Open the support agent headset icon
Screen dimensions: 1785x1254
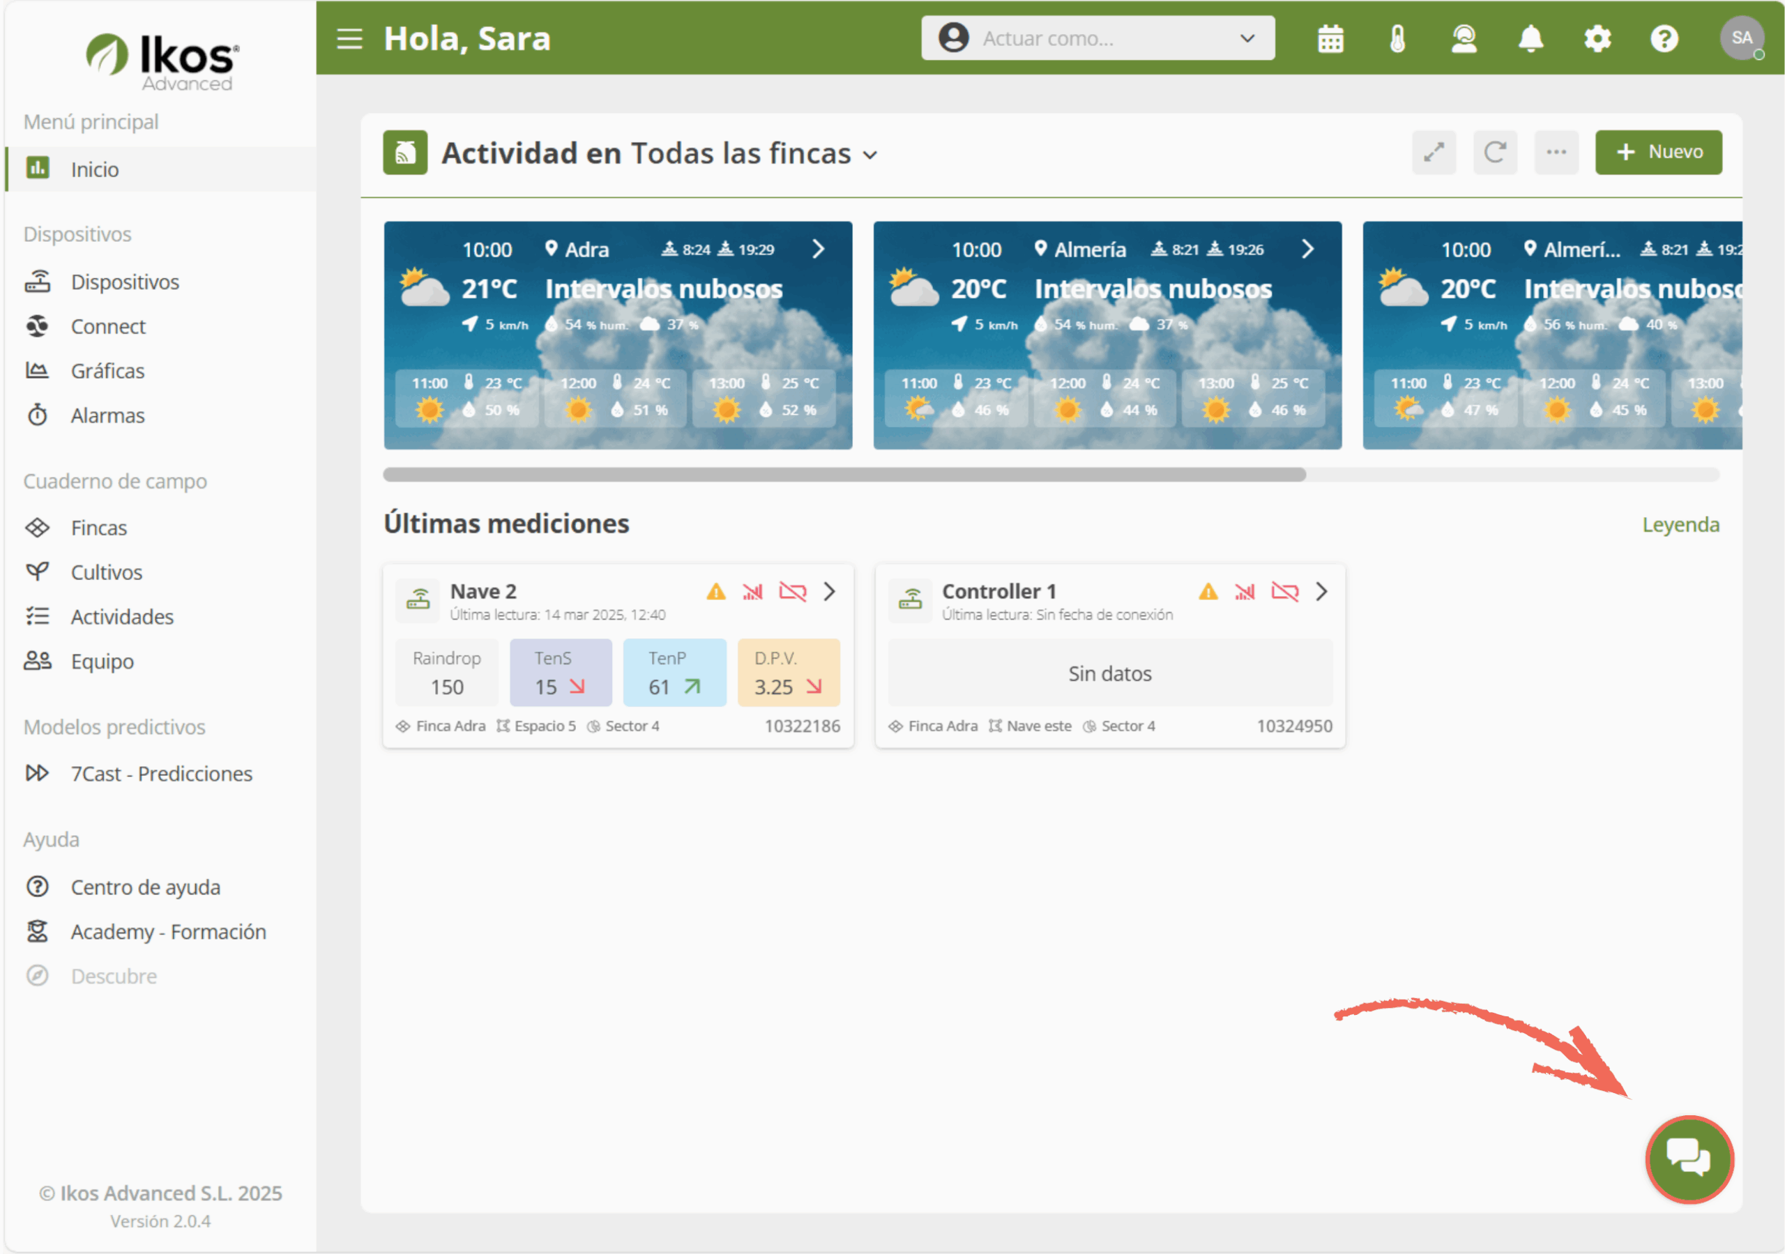coord(1464,38)
